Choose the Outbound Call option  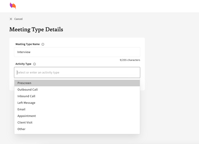[x=28, y=90]
